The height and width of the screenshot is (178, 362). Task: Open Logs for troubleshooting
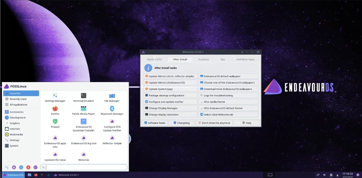228,95
